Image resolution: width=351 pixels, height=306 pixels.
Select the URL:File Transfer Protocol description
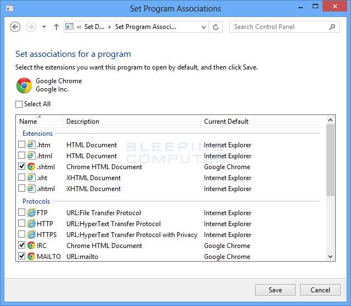coord(104,213)
